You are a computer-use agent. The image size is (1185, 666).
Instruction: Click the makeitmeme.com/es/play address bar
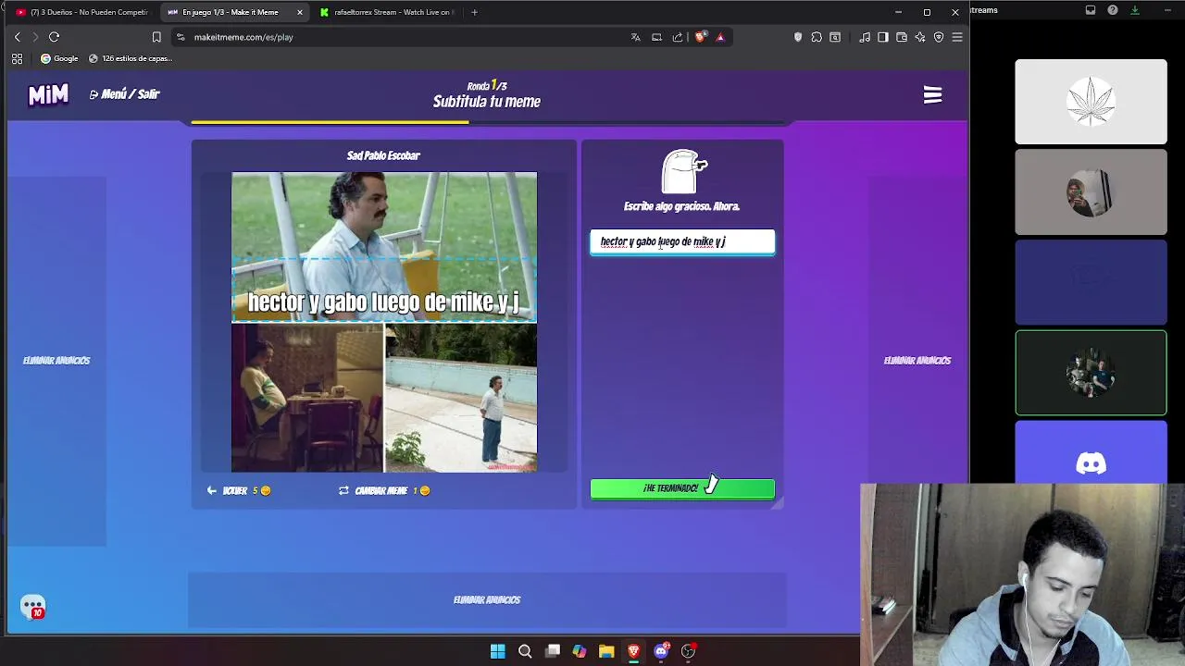point(398,37)
